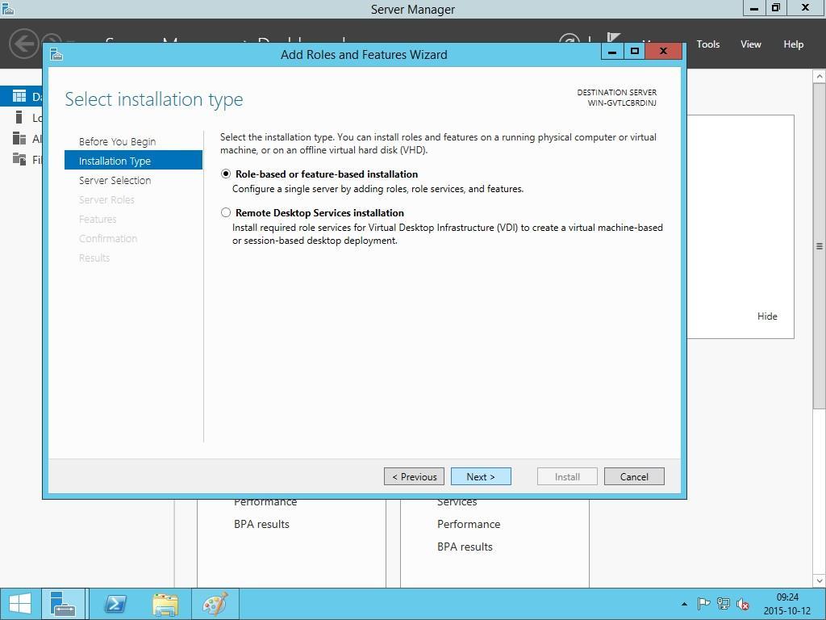
Task: Click the Select installation type heading
Action: pos(154,99)
